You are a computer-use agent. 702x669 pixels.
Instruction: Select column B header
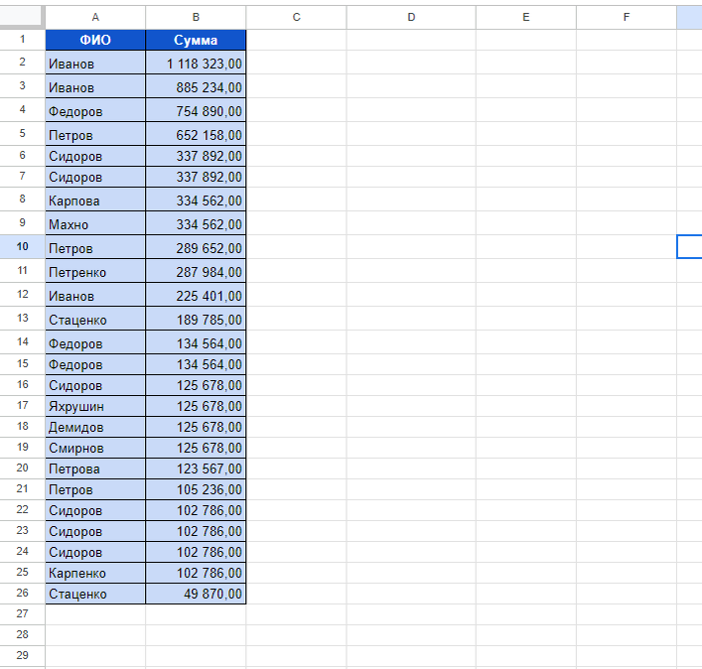196,18
